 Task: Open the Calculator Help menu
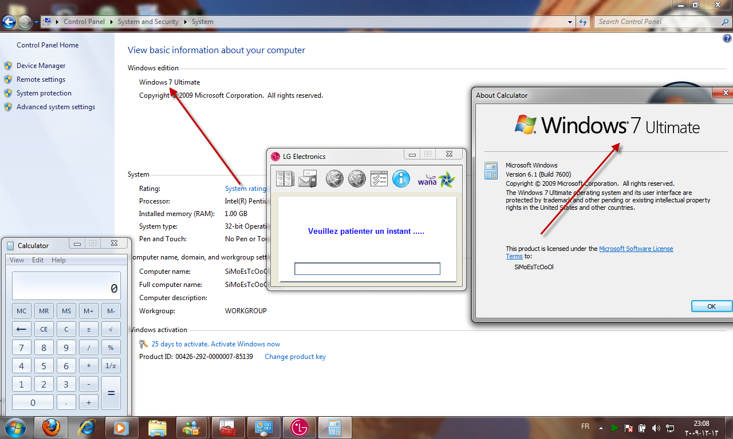tap(58, 260)
